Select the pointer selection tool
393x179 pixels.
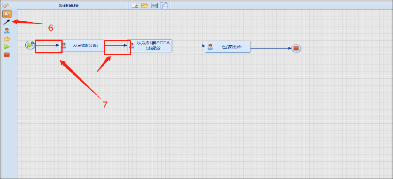7,14
